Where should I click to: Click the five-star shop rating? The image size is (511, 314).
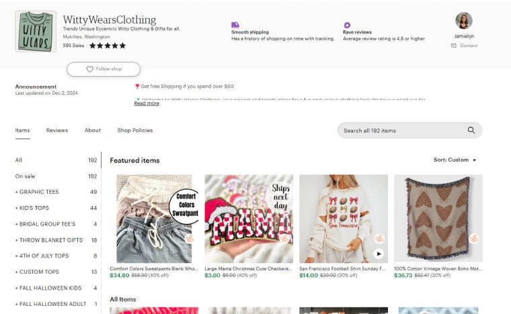(x=108, y=46)
